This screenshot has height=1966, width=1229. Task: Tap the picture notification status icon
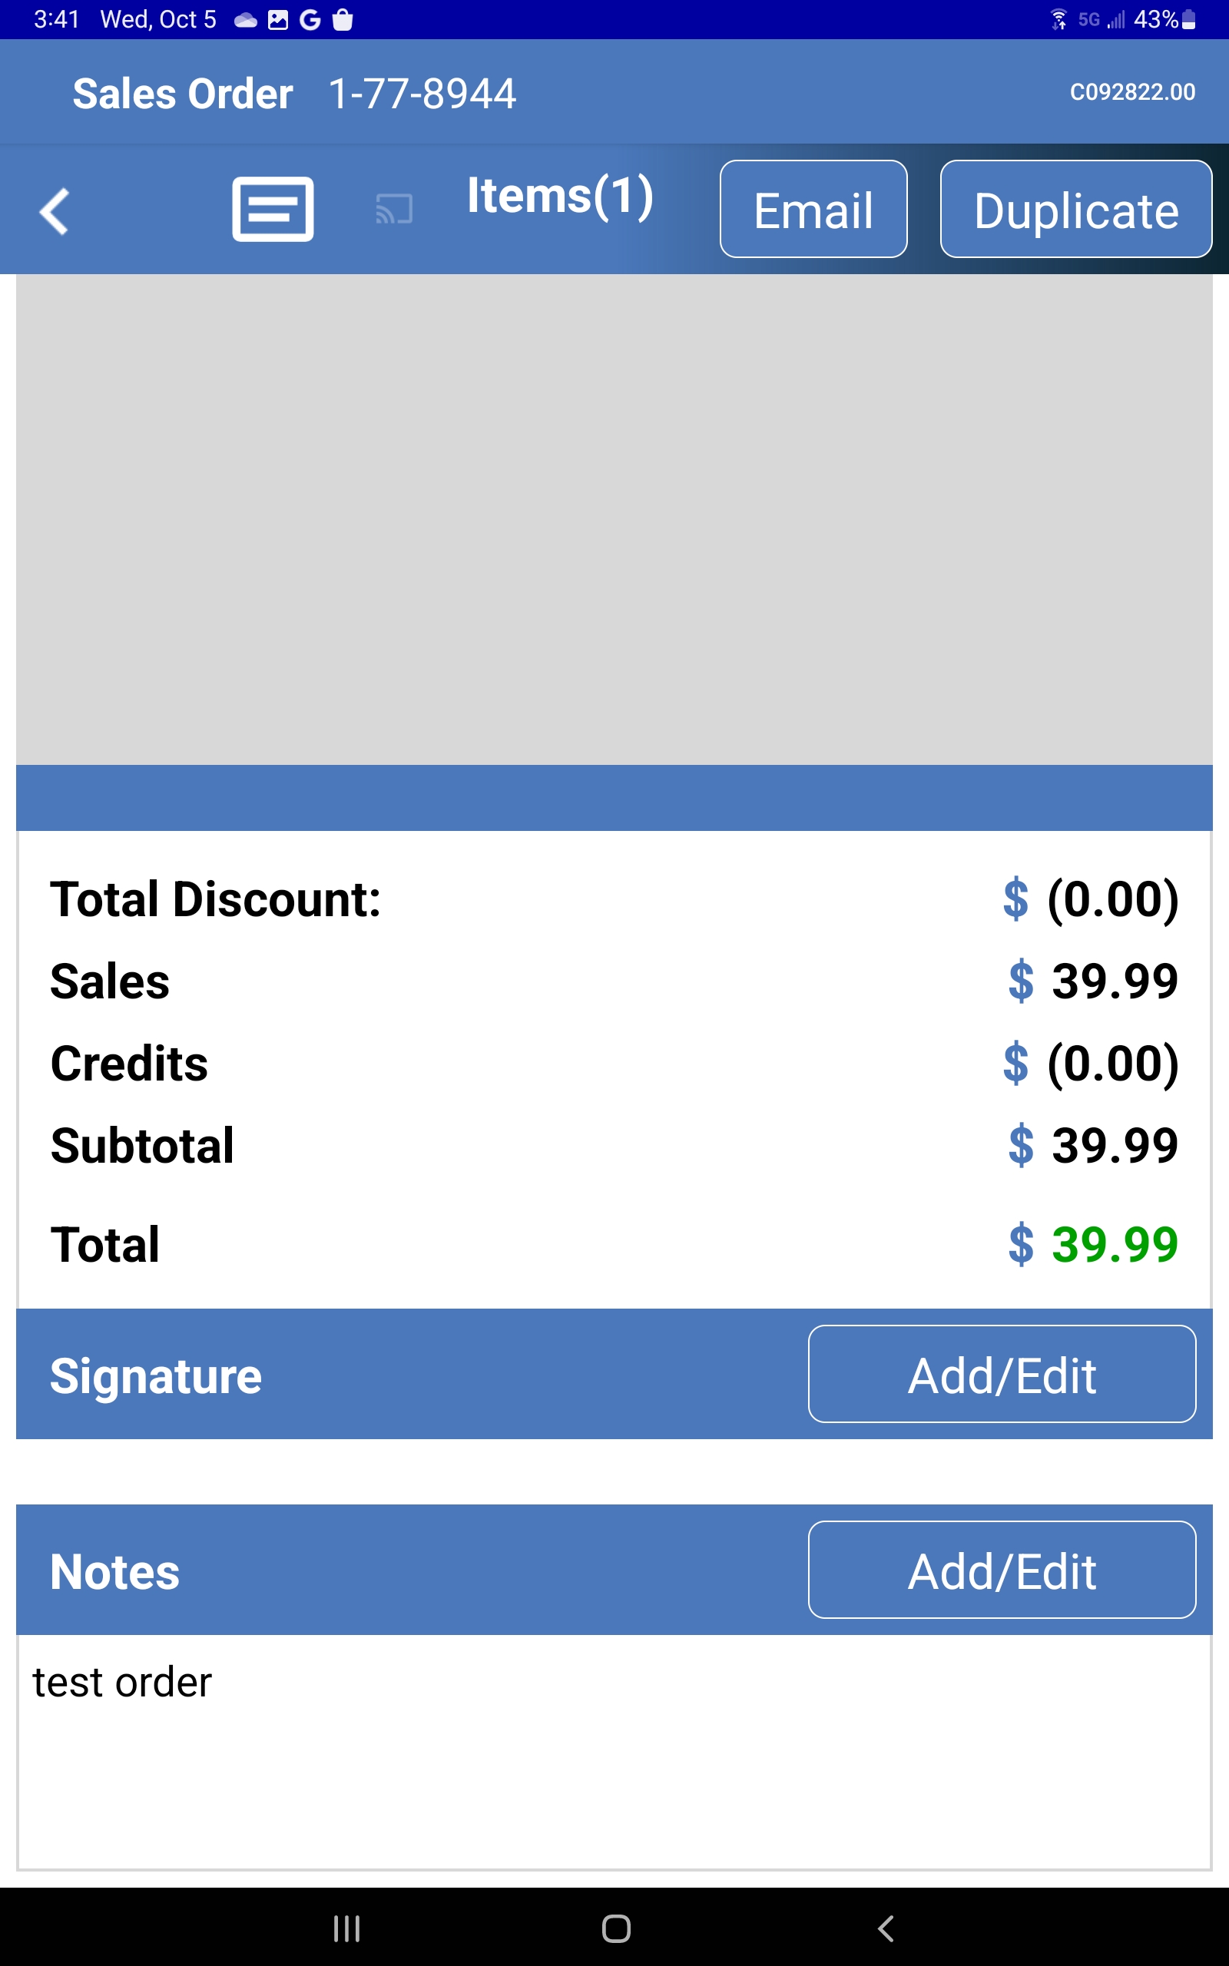[278, 20]
